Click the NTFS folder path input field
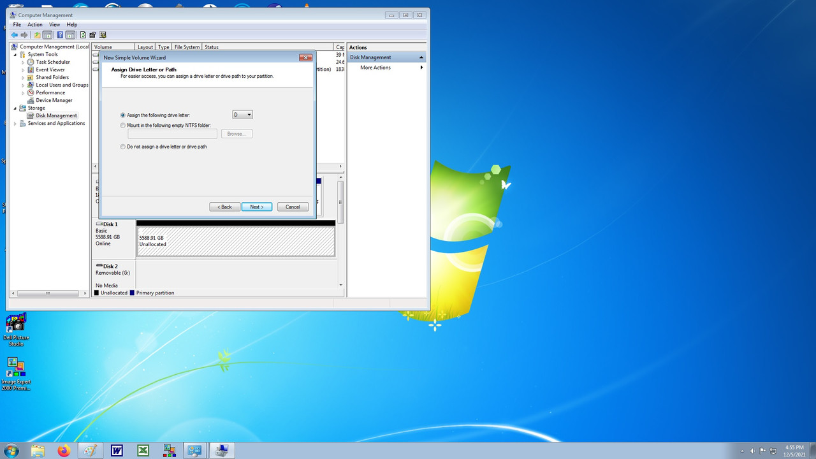Viewport: 816px width, 459px height. [x=172, y=134]
